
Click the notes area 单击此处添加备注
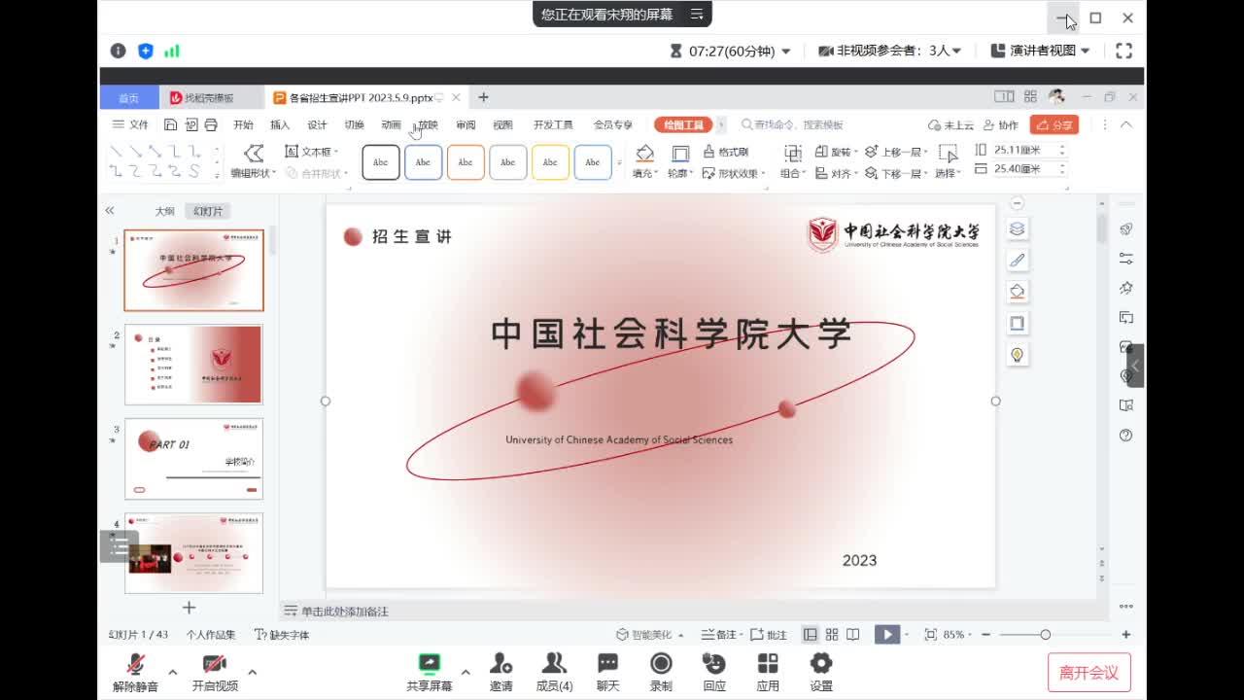(x=345, y=612)
